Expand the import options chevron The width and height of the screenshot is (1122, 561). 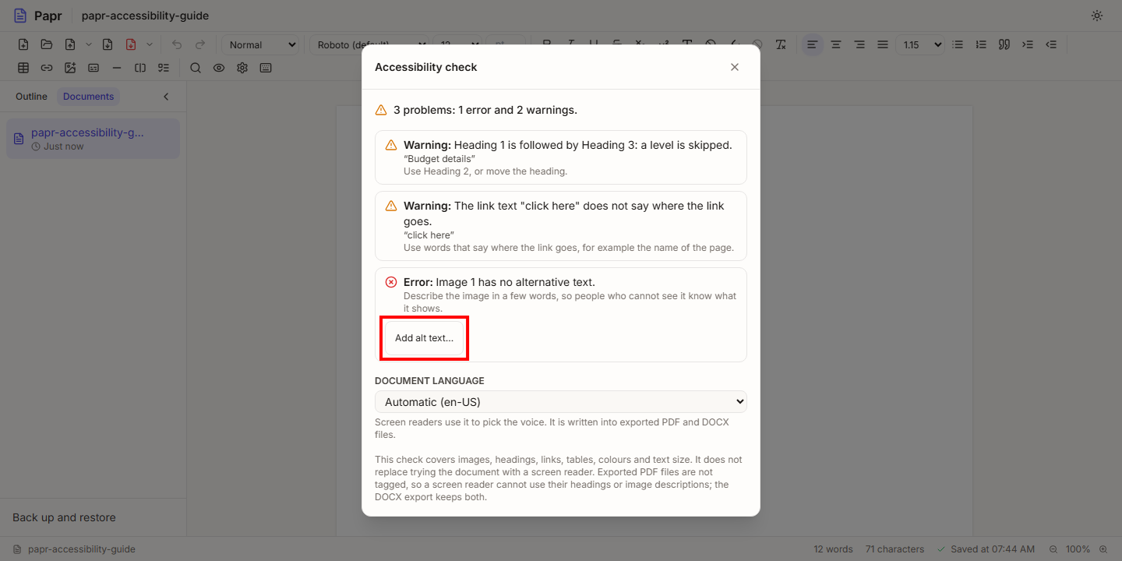88,44
